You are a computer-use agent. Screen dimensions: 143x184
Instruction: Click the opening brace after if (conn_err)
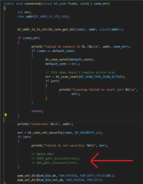click(x=18, y=42)
